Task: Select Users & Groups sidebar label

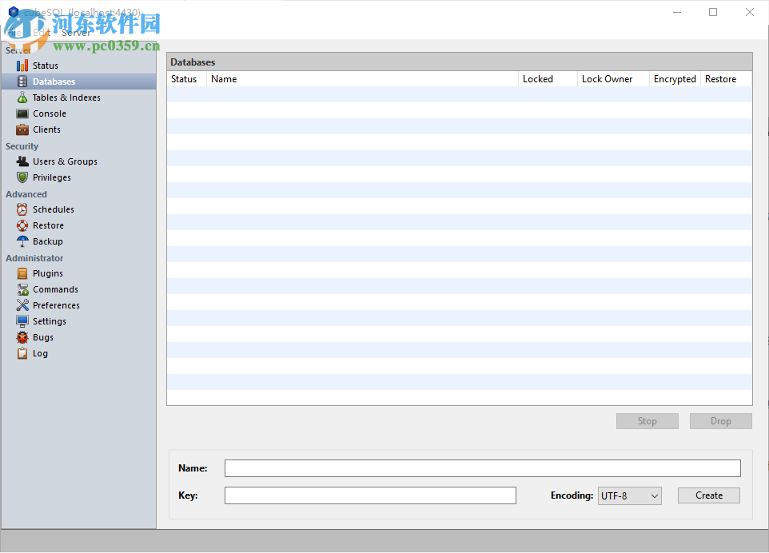Action: click(65, 161)
